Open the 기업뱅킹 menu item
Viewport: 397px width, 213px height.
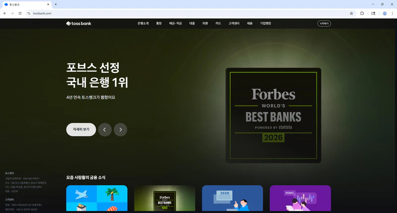(x=265, y=23)
